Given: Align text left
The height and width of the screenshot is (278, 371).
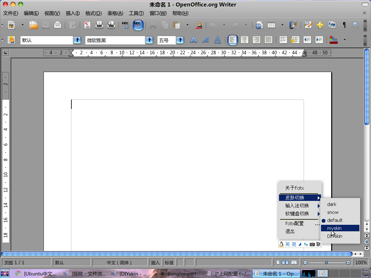Looking at the screenshot, I should [233, 40].
